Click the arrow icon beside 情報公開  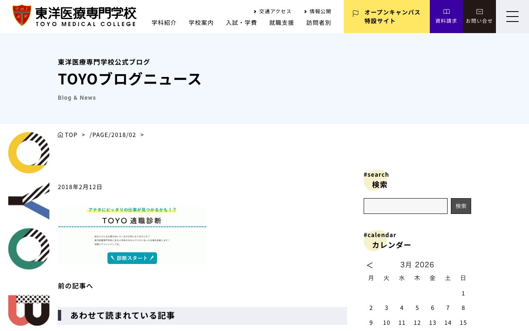[305, 11]
